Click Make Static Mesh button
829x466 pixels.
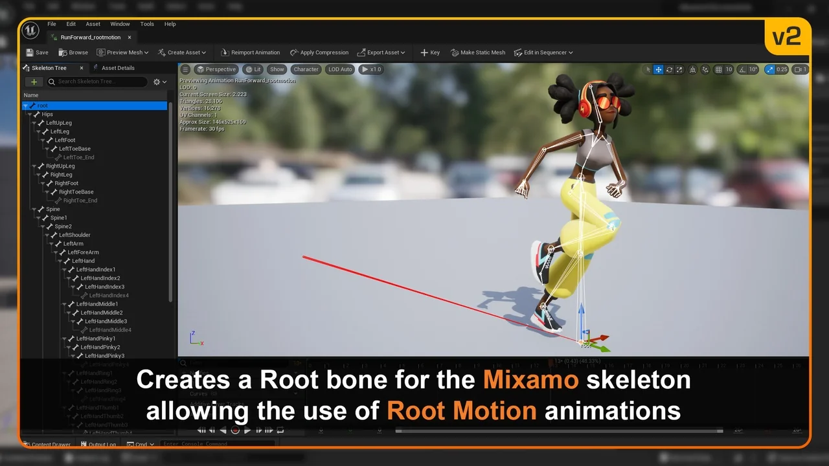coord(477,52)
